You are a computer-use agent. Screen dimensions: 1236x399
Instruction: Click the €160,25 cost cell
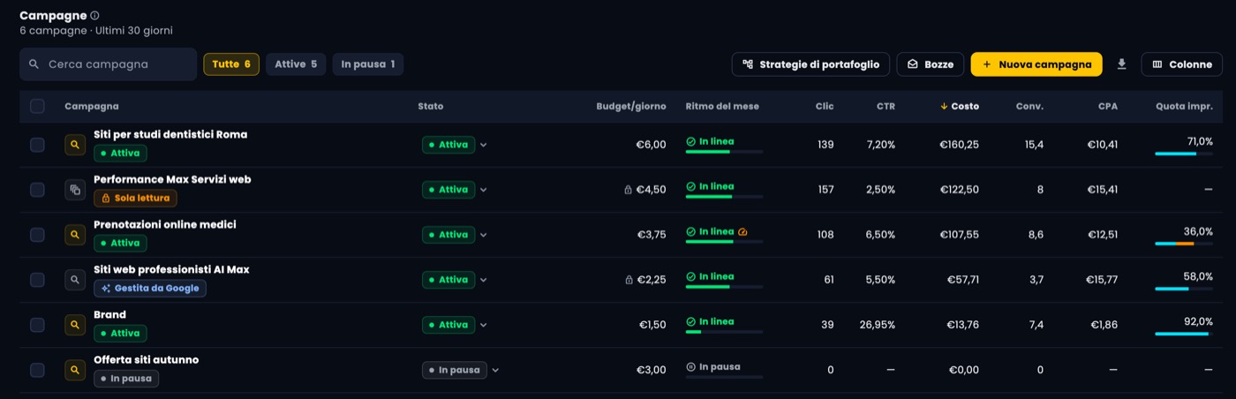click(959, 145)
